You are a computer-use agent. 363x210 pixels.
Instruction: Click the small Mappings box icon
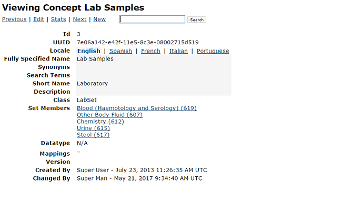[78, 152]
